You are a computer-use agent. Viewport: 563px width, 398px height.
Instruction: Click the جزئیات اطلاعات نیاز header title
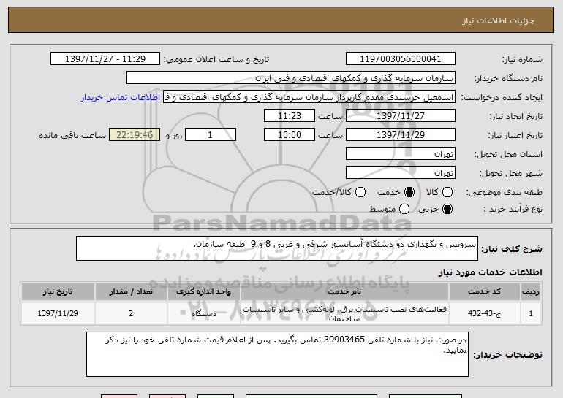pos(498,20)
